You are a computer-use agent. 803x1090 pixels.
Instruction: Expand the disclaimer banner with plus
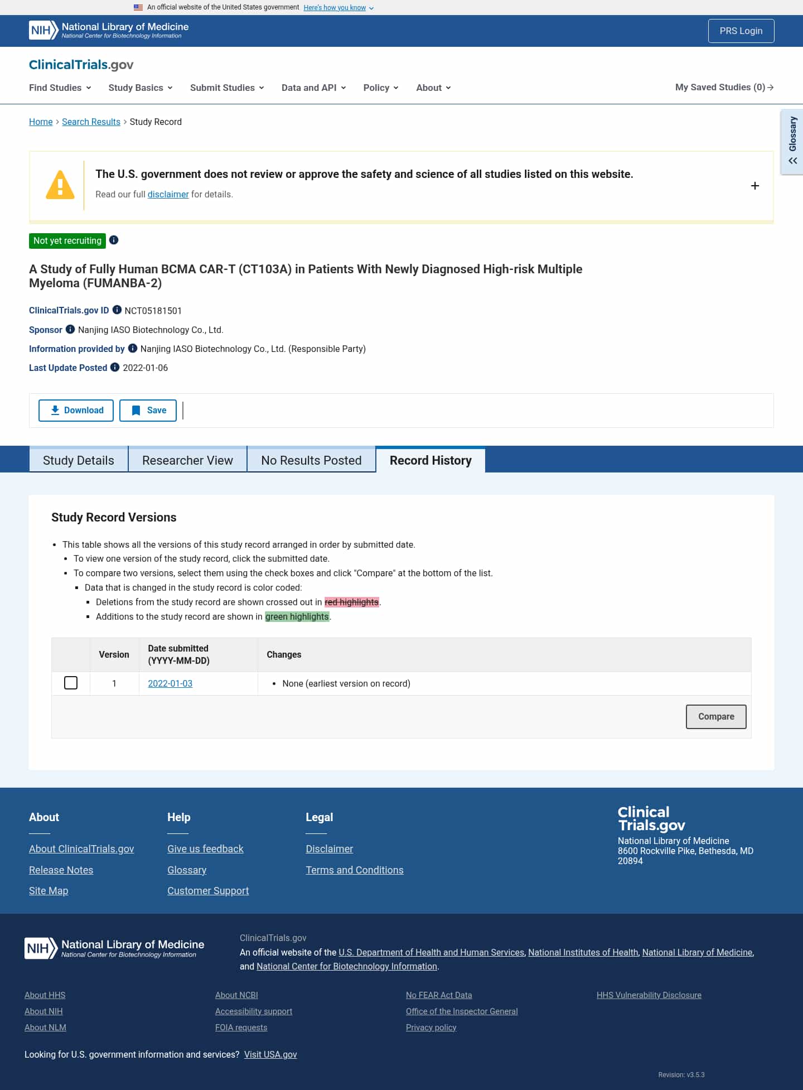click(755, 186)
